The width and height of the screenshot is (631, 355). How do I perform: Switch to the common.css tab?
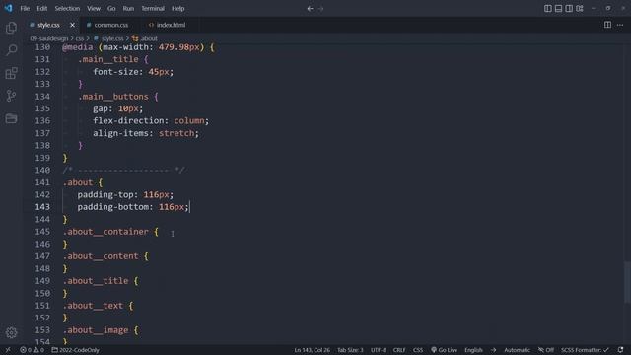(x=111, y=25)
